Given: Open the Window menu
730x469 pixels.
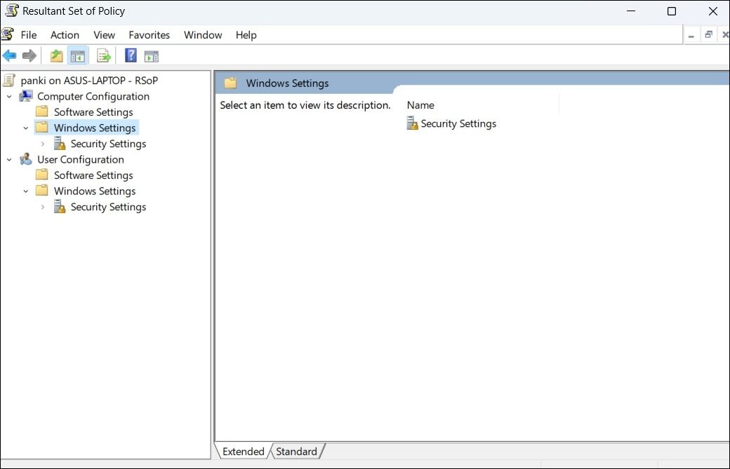Looking at the screenshot, I should click(203, 35).
